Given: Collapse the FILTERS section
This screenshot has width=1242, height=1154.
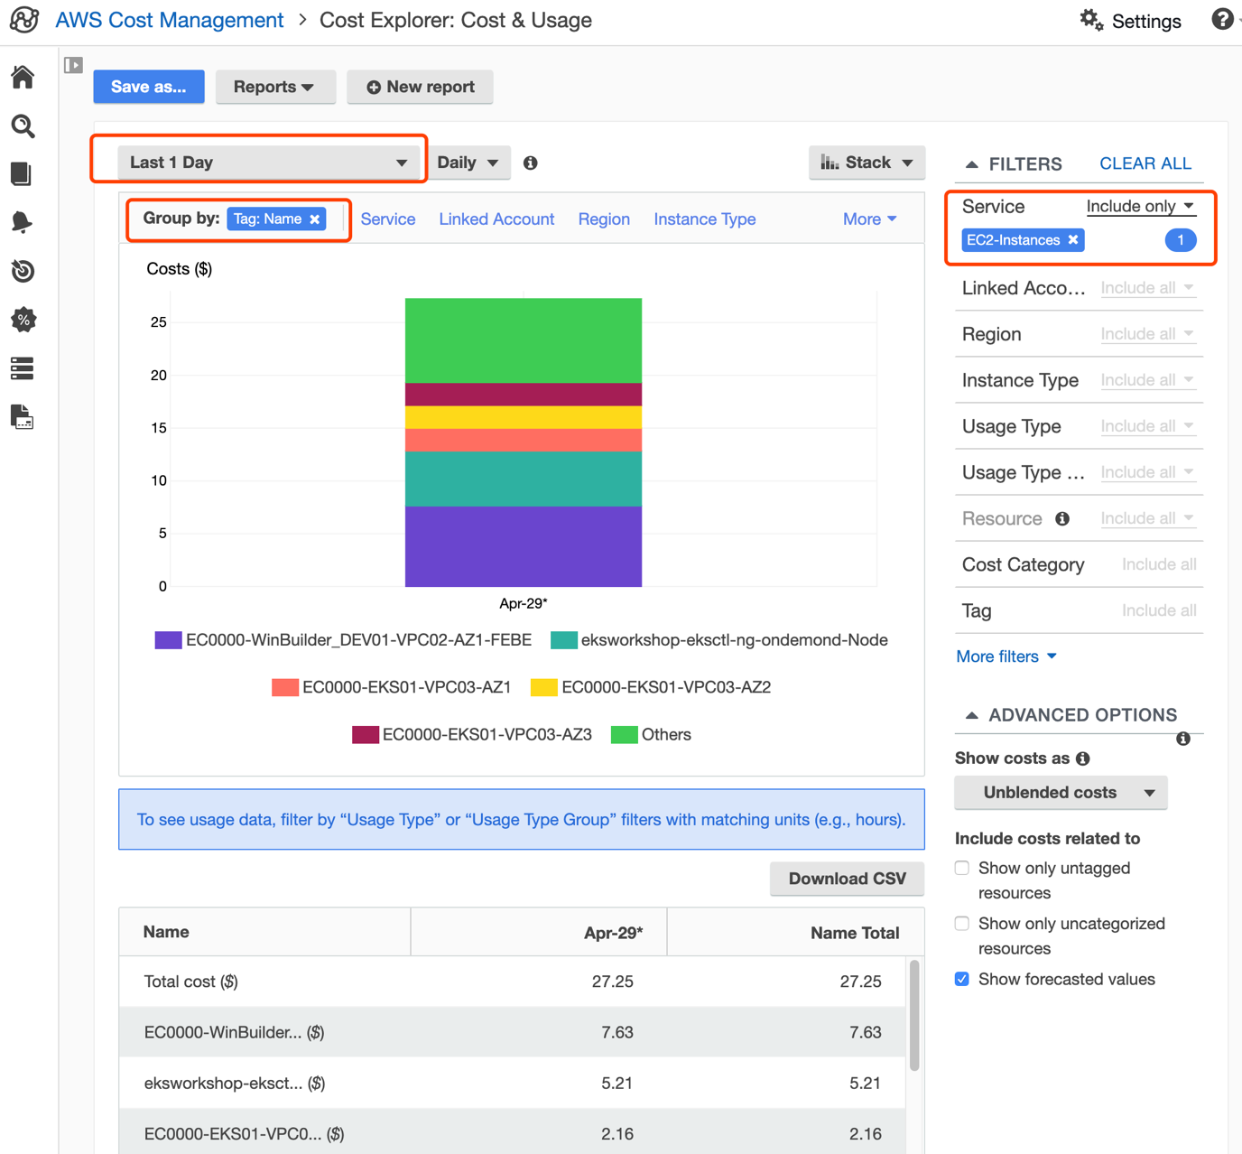Looking at the screenshot, I should (971, 164).
